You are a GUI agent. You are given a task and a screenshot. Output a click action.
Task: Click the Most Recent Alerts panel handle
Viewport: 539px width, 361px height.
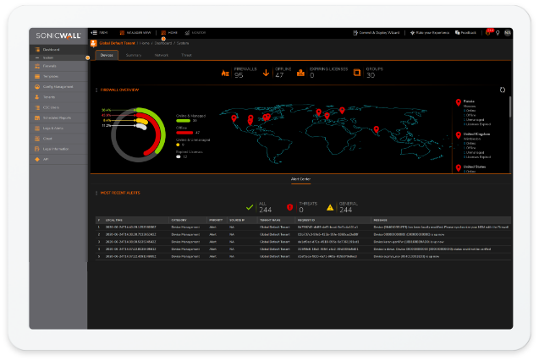point(96,193)
